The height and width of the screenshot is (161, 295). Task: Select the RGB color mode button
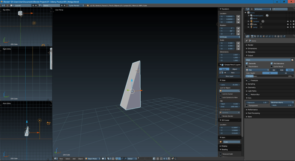coord(282,70)
